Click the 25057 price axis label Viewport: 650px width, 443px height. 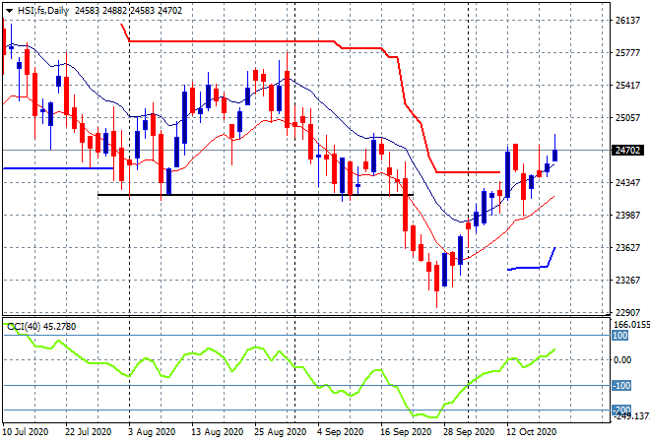(x=628, y=118)
